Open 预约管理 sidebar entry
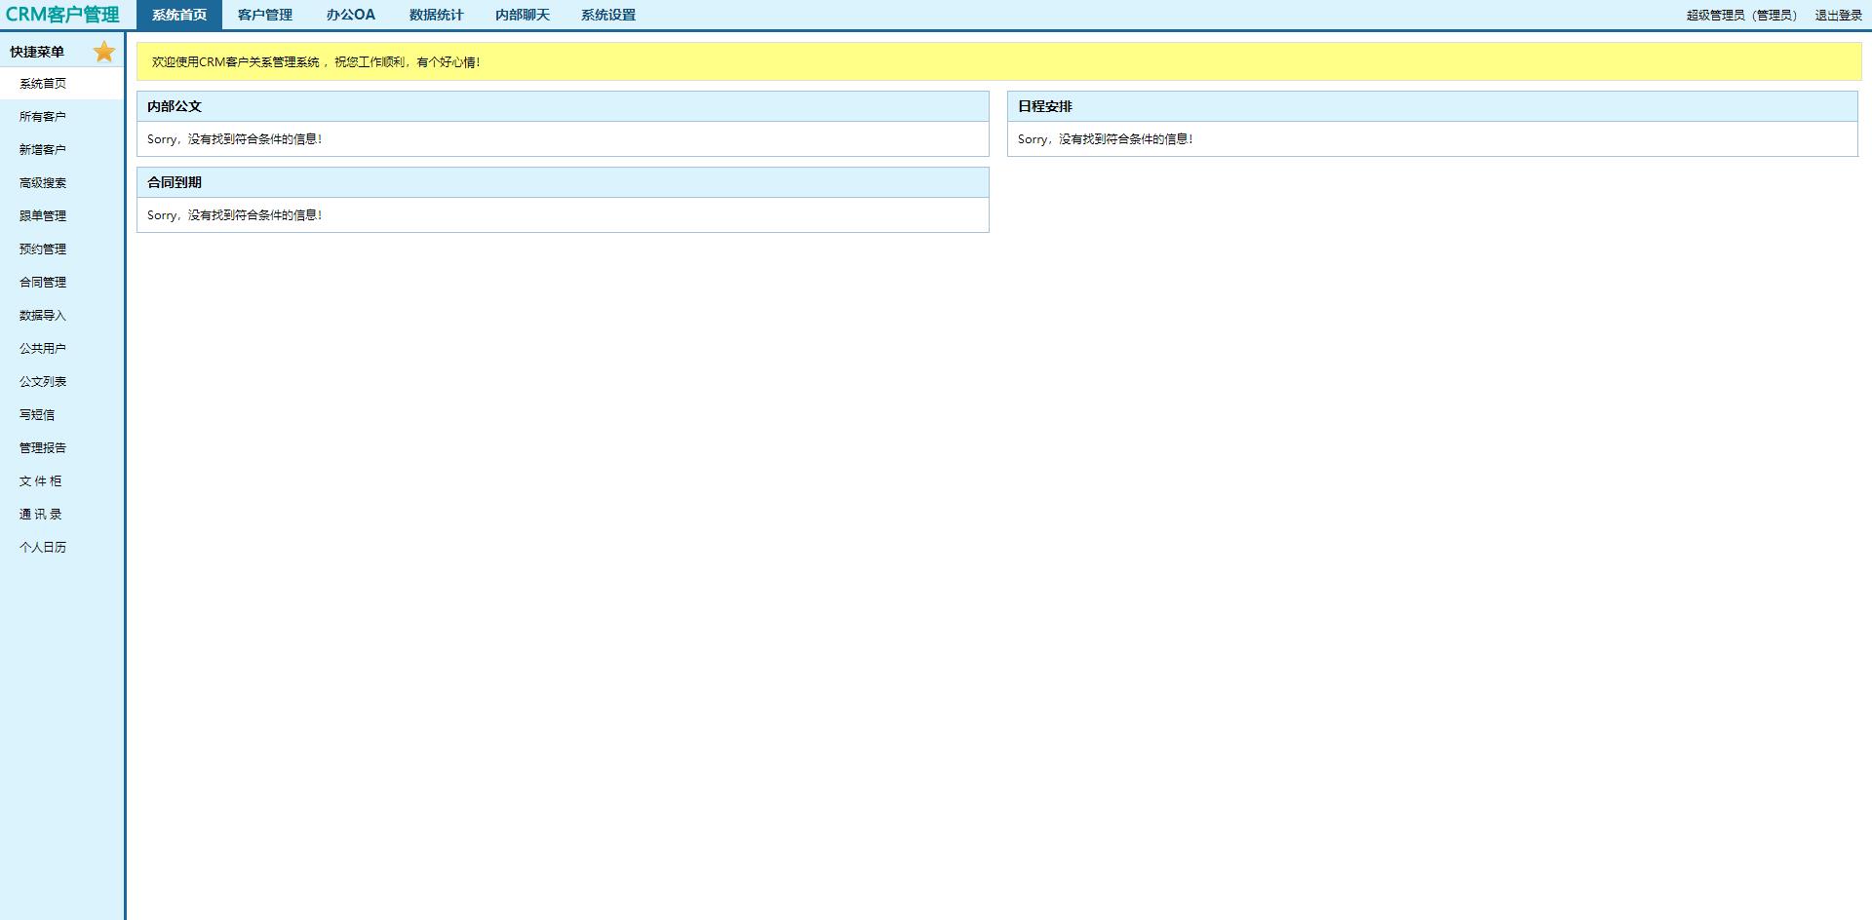Screen dimensions: 1872x920 [43, 249]
